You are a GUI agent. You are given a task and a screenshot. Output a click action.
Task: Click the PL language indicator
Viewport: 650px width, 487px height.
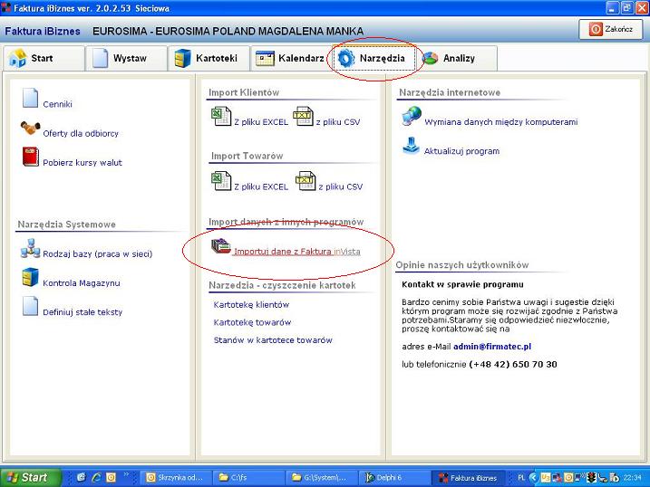click(521, 478)
